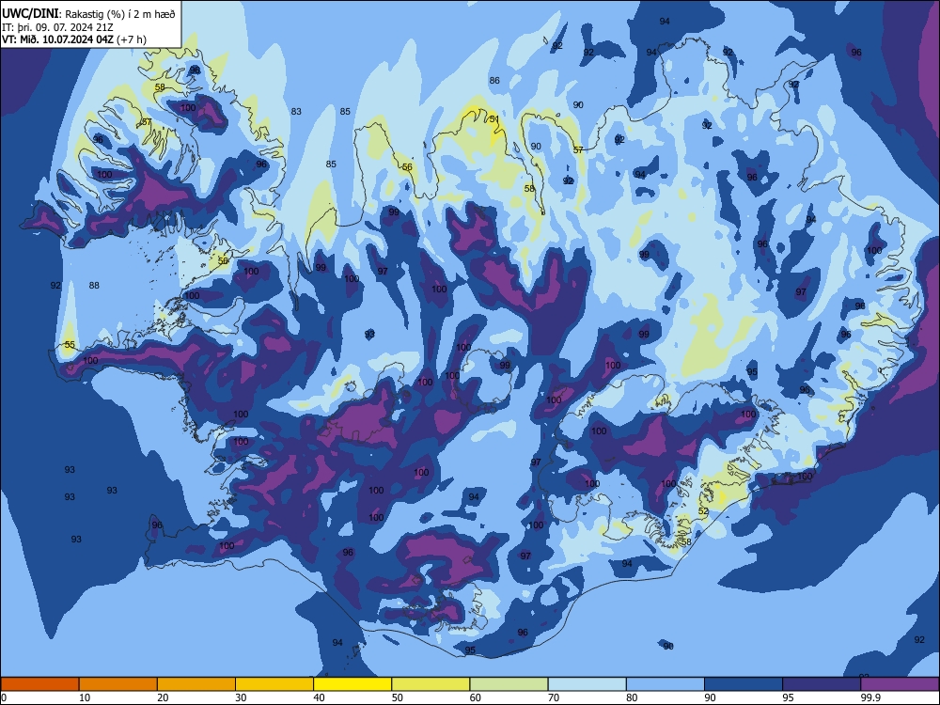Viewport: 940px width, 705px height.
Task: Click the humidity value 88 on the map
Action: tap(94, 286)
